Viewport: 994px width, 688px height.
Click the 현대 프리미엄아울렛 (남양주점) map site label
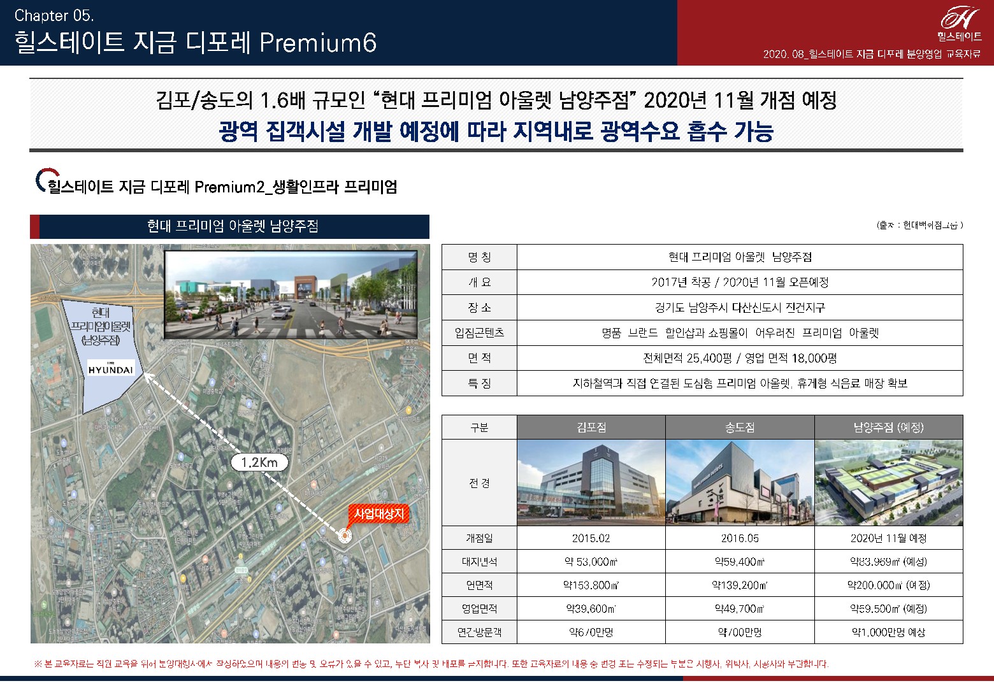coord(101,327)
